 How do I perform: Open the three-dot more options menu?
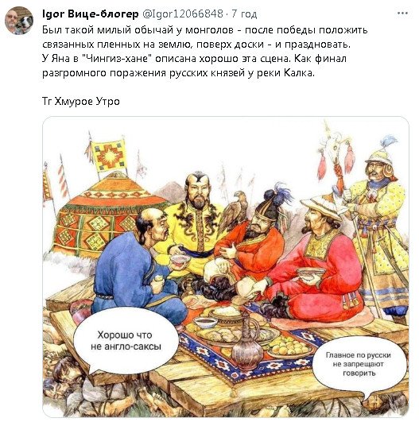(x=402, y=13)
